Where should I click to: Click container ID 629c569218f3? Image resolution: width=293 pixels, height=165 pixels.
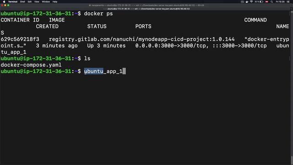pyautogui.click(x=20, y=39)
